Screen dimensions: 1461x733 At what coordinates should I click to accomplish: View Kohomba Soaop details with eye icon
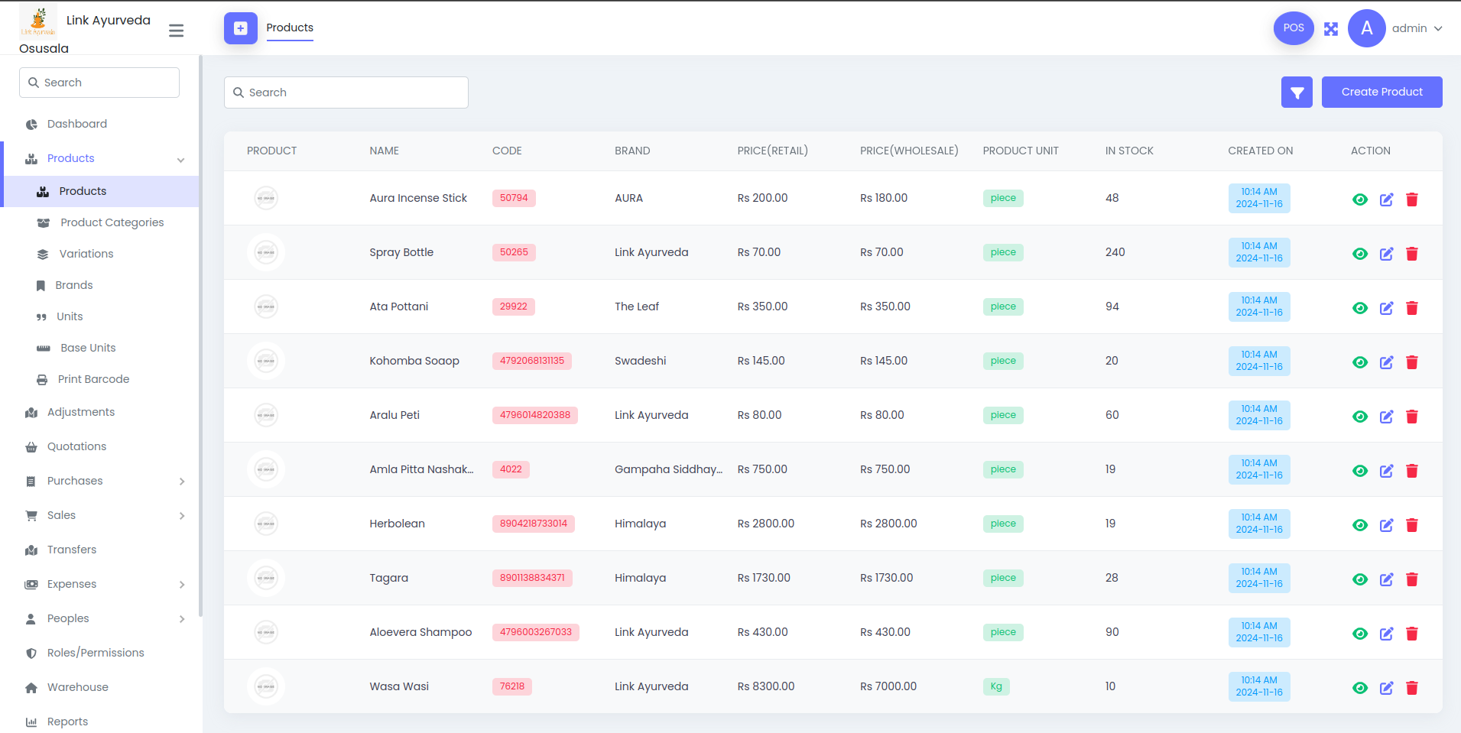tap(1359, 362)
